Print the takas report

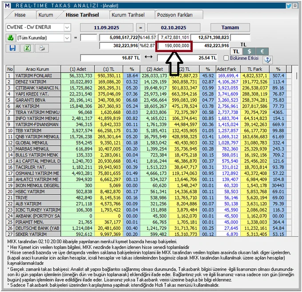[42, 48]
